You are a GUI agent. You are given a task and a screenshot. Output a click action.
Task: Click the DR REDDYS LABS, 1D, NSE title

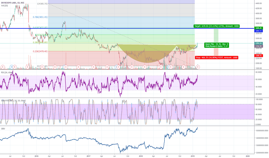tap(13, 3)
